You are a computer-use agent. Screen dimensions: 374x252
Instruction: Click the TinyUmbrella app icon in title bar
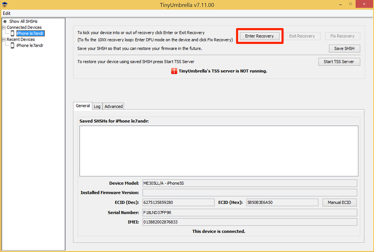tap(5, 5)
